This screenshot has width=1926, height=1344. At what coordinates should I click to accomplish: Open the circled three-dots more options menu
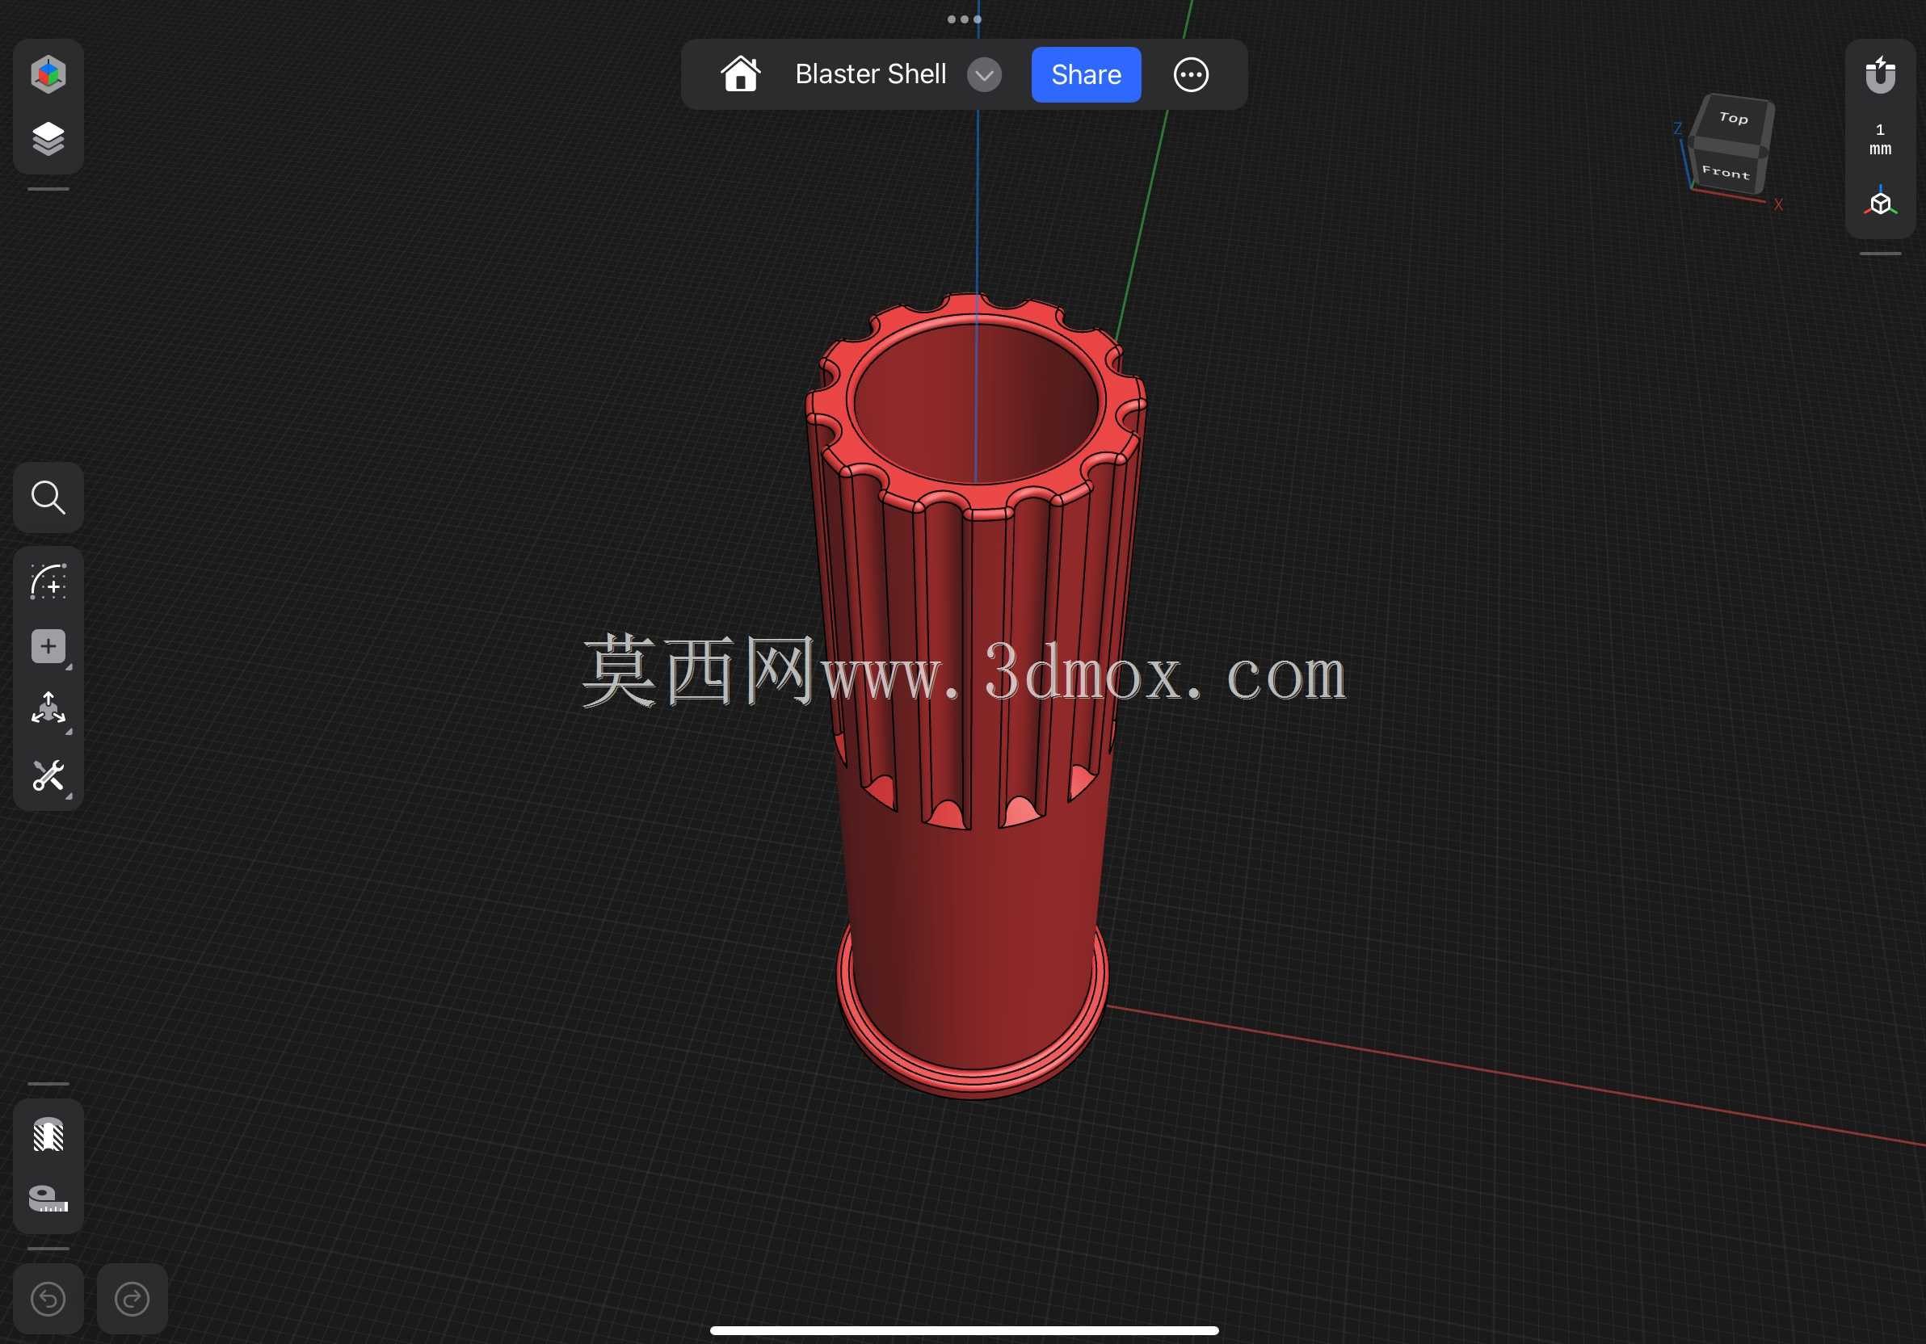point(1190,74)
